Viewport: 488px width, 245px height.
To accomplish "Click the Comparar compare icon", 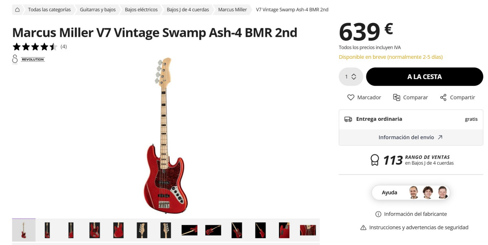I will click(396, 97).
